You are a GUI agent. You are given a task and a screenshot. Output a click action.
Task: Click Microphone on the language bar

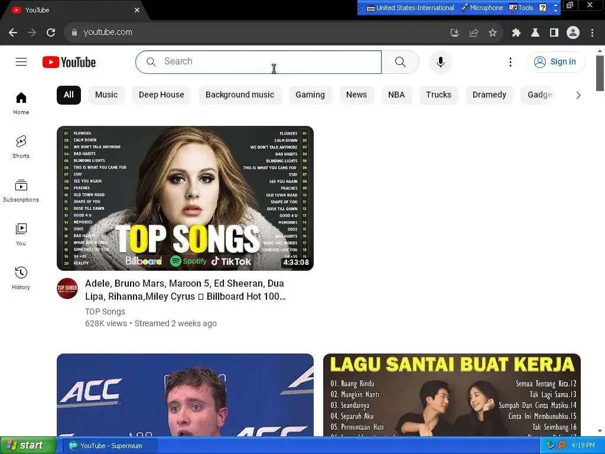[482, 8]
